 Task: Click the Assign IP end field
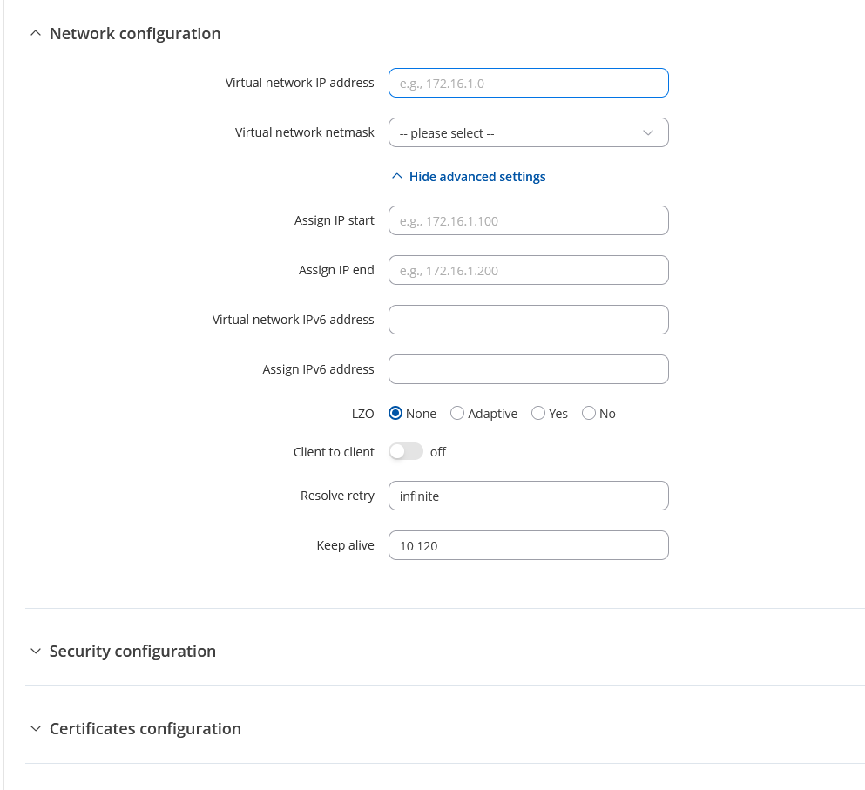(x=529, y=270)
